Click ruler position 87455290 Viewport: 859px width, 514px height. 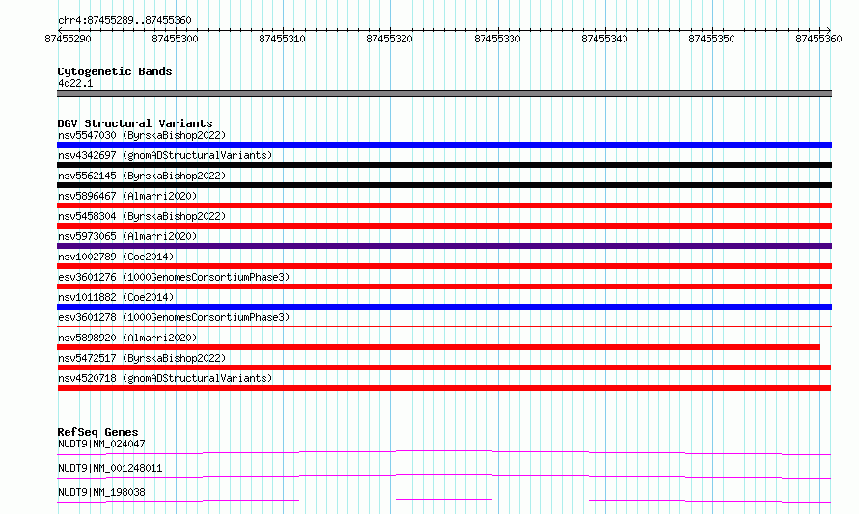tap(68, 39)
